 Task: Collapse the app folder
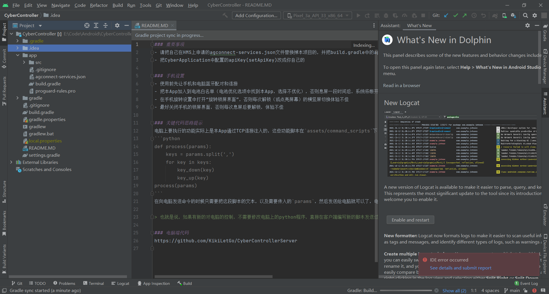18,55
